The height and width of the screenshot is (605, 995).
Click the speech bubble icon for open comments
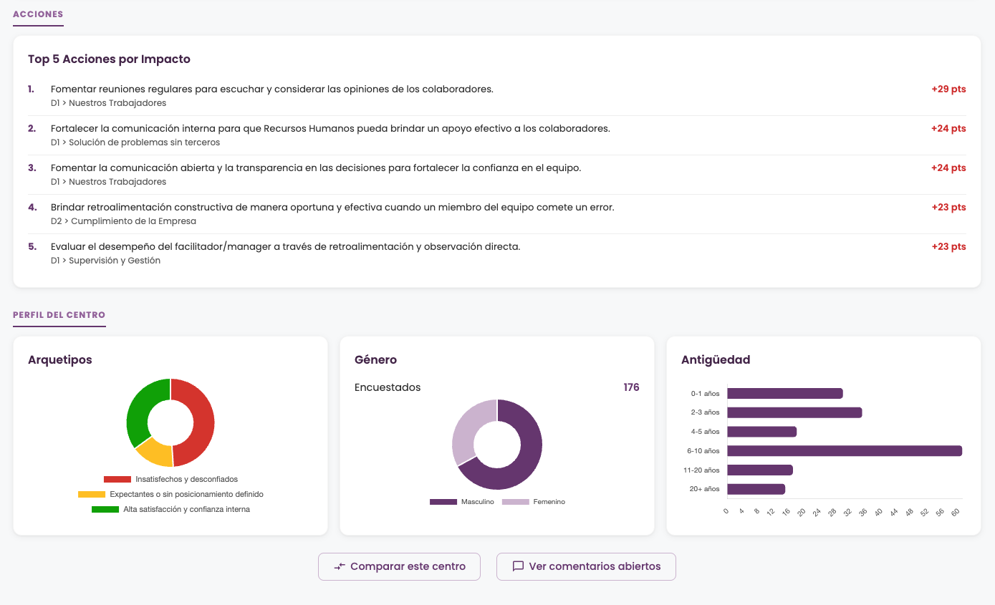tap(518, 566)
